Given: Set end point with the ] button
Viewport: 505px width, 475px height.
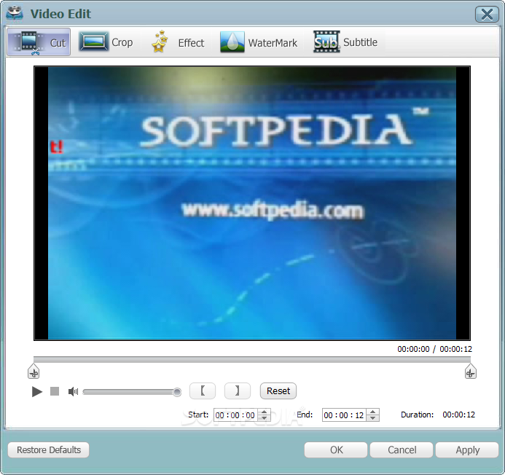Looking at the screenshot, I should pos(238,391).
